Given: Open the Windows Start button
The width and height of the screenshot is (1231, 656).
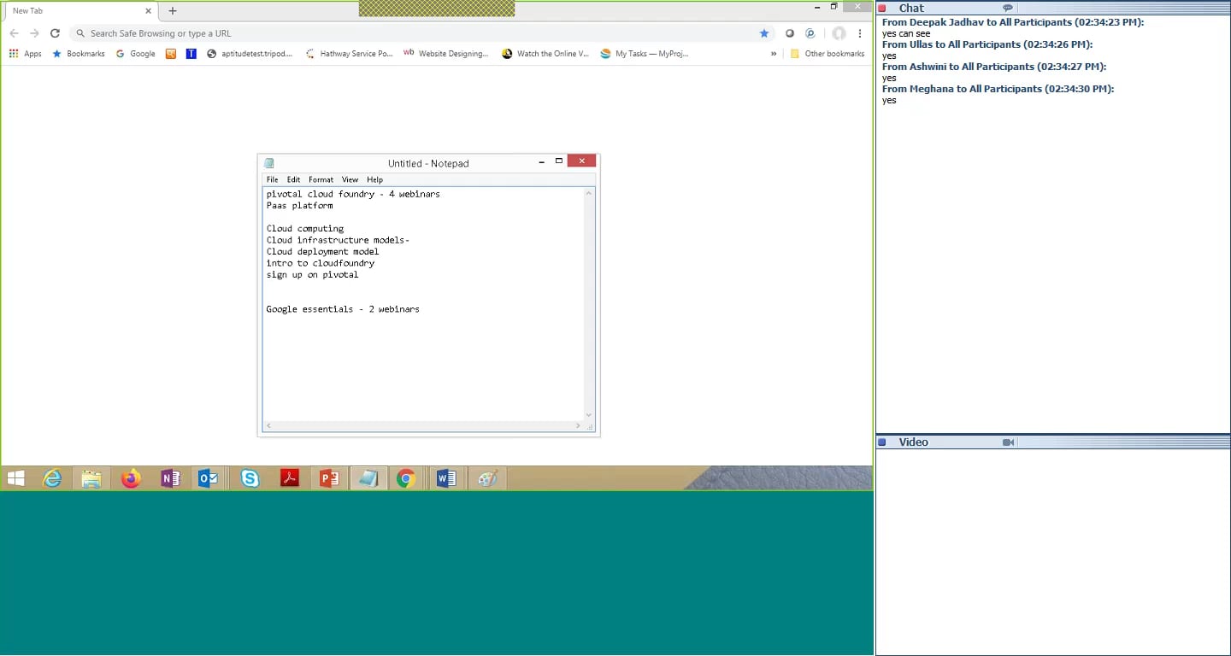Looking at the screenshot, I should coord(15,479).
